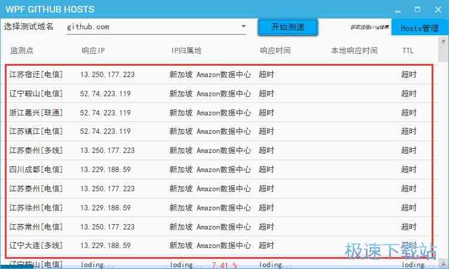This screenshot has width=449, height=269.
Task: Start the speed test with 开始测速
Action: tap(288, 27)
